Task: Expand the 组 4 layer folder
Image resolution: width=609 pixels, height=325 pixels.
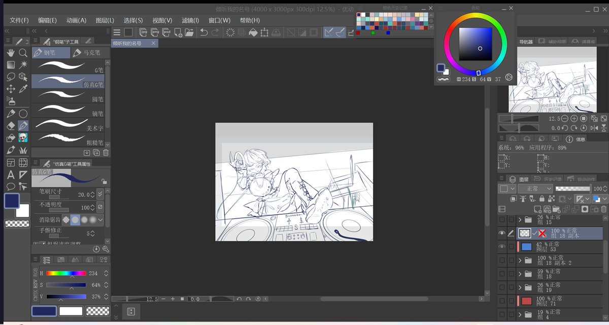Action: coord(520,315)
